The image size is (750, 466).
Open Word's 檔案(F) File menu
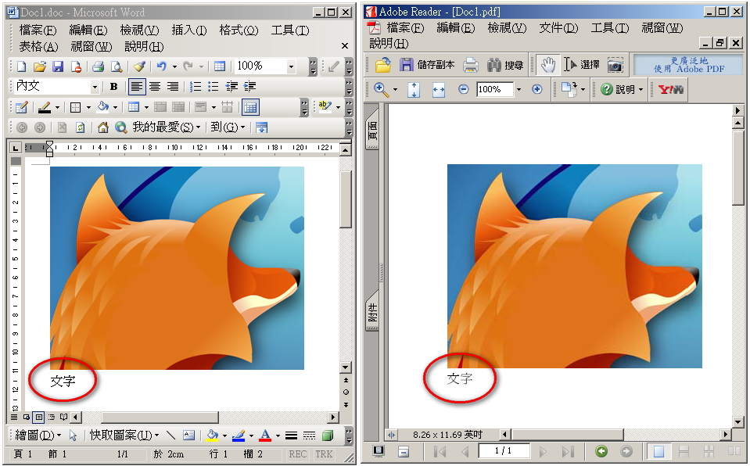[x=38, y=30]
